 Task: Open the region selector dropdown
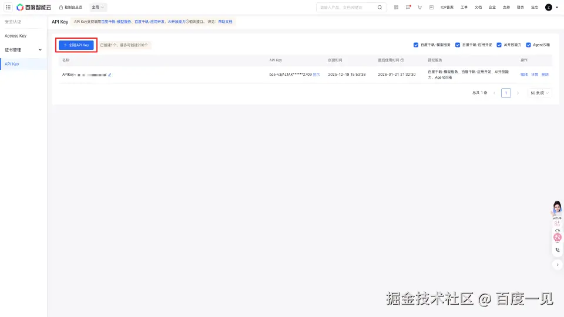pos(98,7)
